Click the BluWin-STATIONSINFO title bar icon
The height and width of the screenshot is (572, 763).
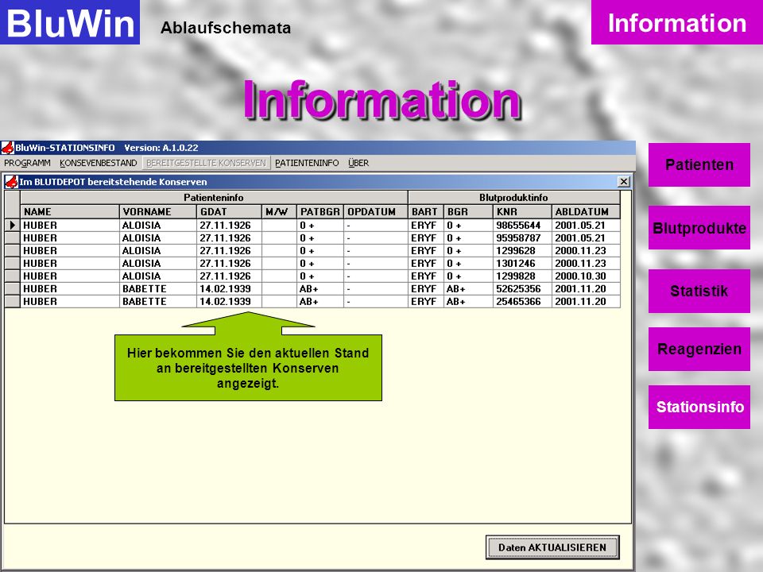[7, 148]
